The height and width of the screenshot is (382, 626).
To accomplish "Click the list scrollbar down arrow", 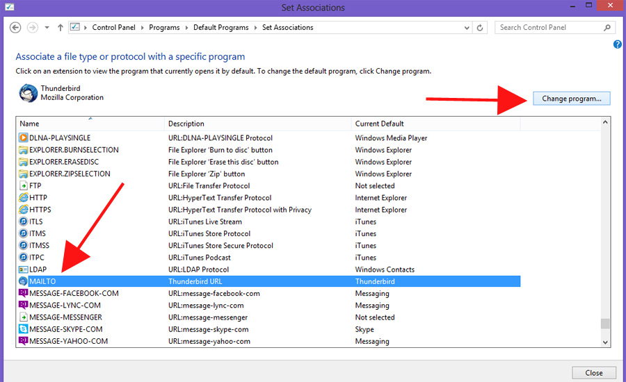I will click(x=605, y=342).
